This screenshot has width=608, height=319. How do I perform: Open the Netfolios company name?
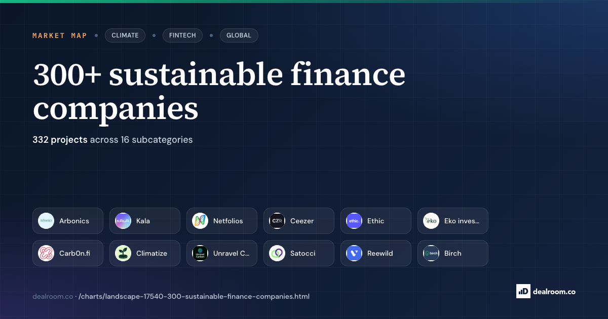coord(228,221)
